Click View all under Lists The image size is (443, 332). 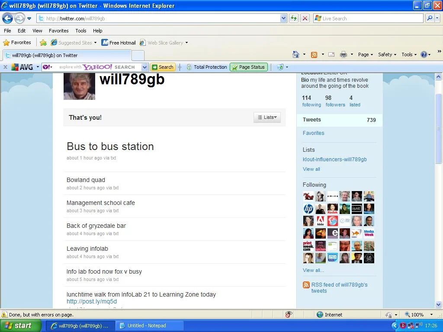(311, 169)
